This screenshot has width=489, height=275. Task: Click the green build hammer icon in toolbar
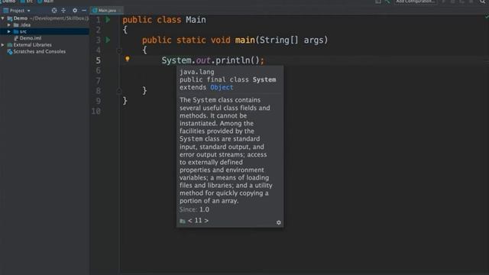click(387, 2)
